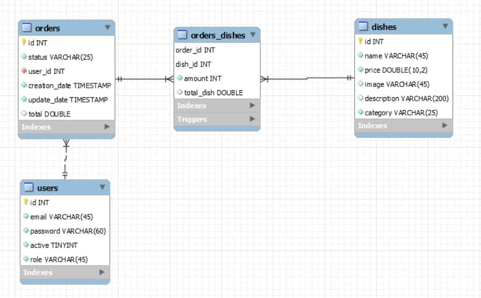This screenshot has height=298, width=481.
Task: Open the dropdown arrow on users table header
Action: tap(102, 188)
